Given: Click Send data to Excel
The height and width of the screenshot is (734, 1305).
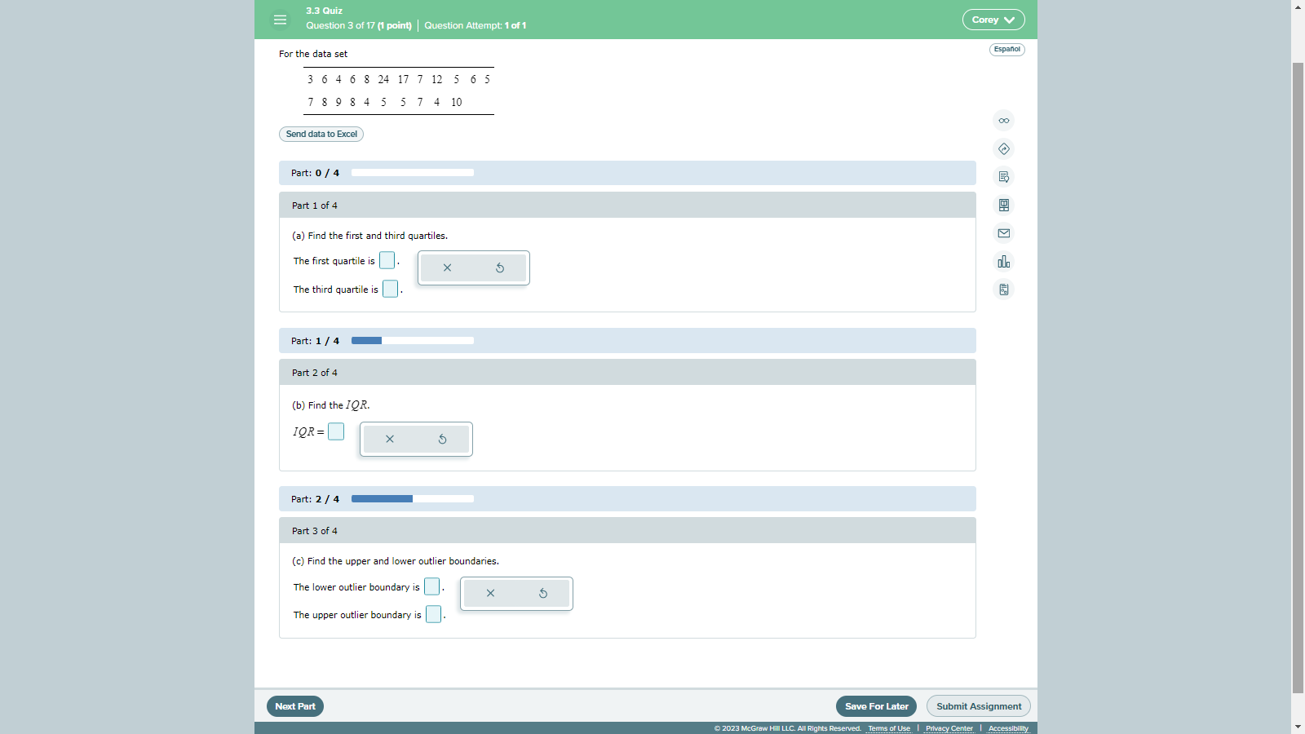Looking at the screenshot, I should [x=321, y=134].
